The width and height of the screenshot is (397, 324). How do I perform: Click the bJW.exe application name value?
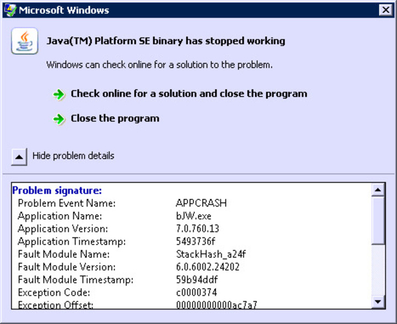tap(194, 216)
